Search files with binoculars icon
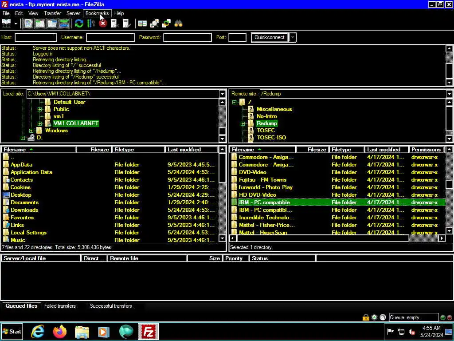Viewport: 454px width, 341px height. pyautogui.click(x=178, y=24)
